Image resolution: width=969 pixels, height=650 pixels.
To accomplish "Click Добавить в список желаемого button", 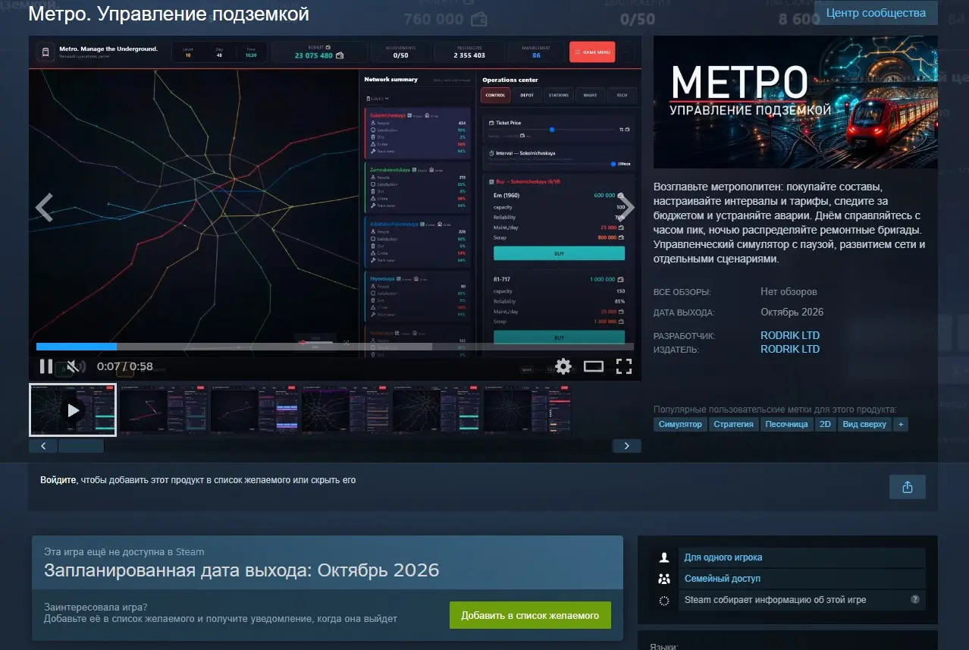I will 530,615.
